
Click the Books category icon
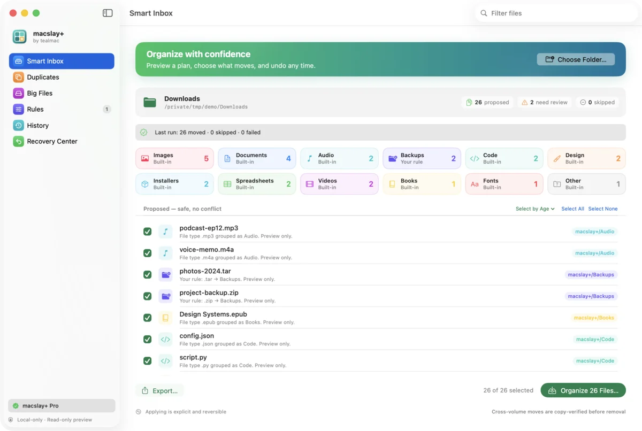pyautogui.click(x=392, y=184)
